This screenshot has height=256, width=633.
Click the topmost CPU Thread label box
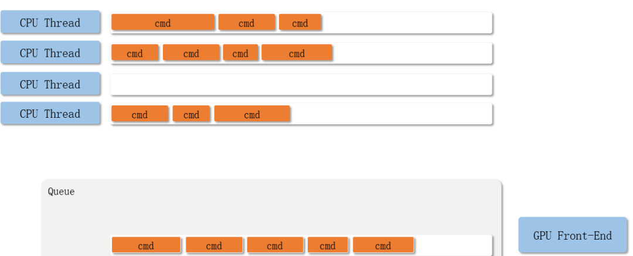click(50, 23)
